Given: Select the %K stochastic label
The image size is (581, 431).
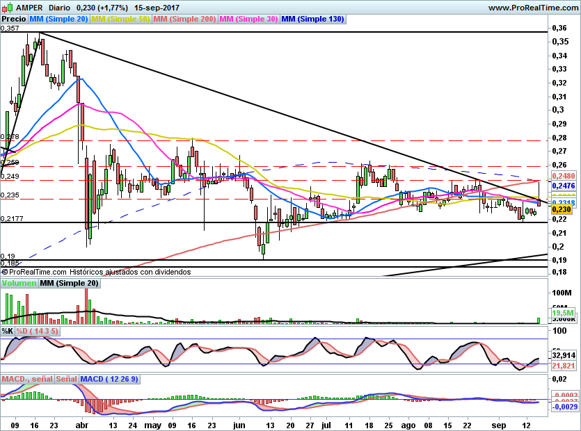Looking at the screenshot, I should (x=8, y=332).
